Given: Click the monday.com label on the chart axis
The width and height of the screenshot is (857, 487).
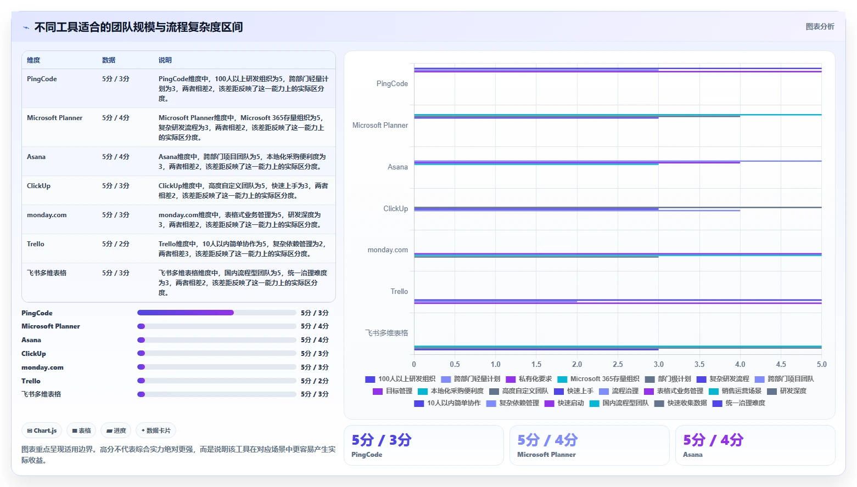Looking at the screenshot, I should click(x=388, y=250).
